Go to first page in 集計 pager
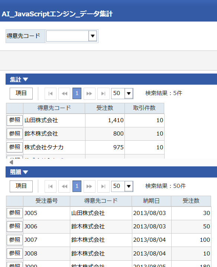Image resolution: width=217 pixels, height=267 pixels. coord(51,94)
